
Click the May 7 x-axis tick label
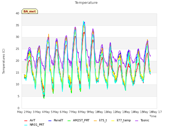(66, 112)
